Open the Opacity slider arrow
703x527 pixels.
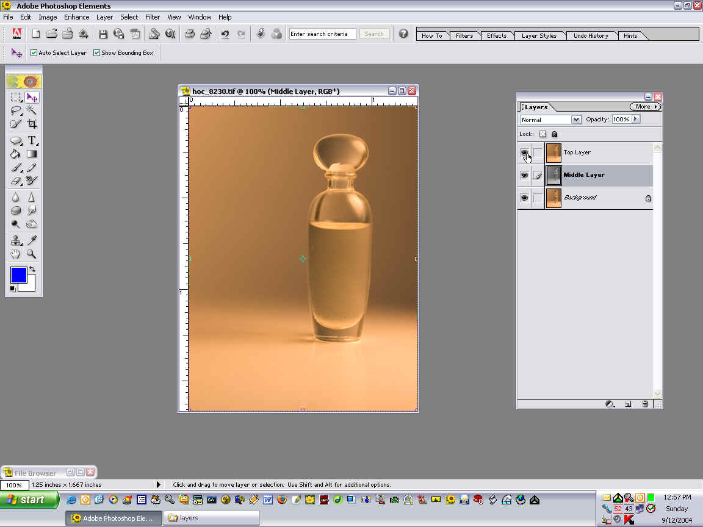coord(636,119)
